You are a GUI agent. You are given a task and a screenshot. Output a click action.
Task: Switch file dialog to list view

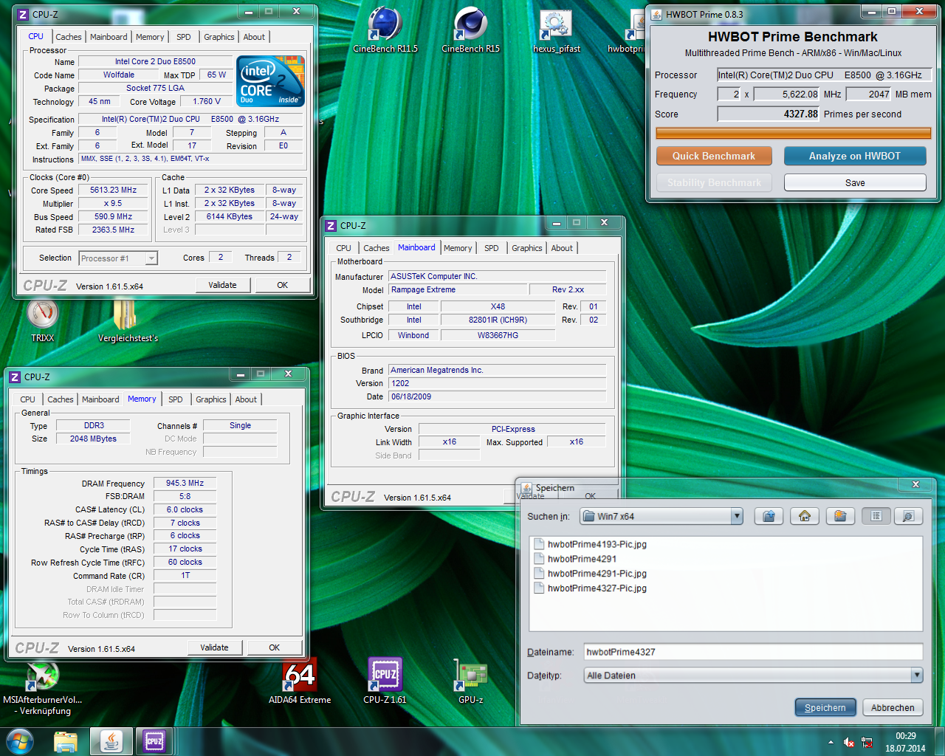pos(876,516)
